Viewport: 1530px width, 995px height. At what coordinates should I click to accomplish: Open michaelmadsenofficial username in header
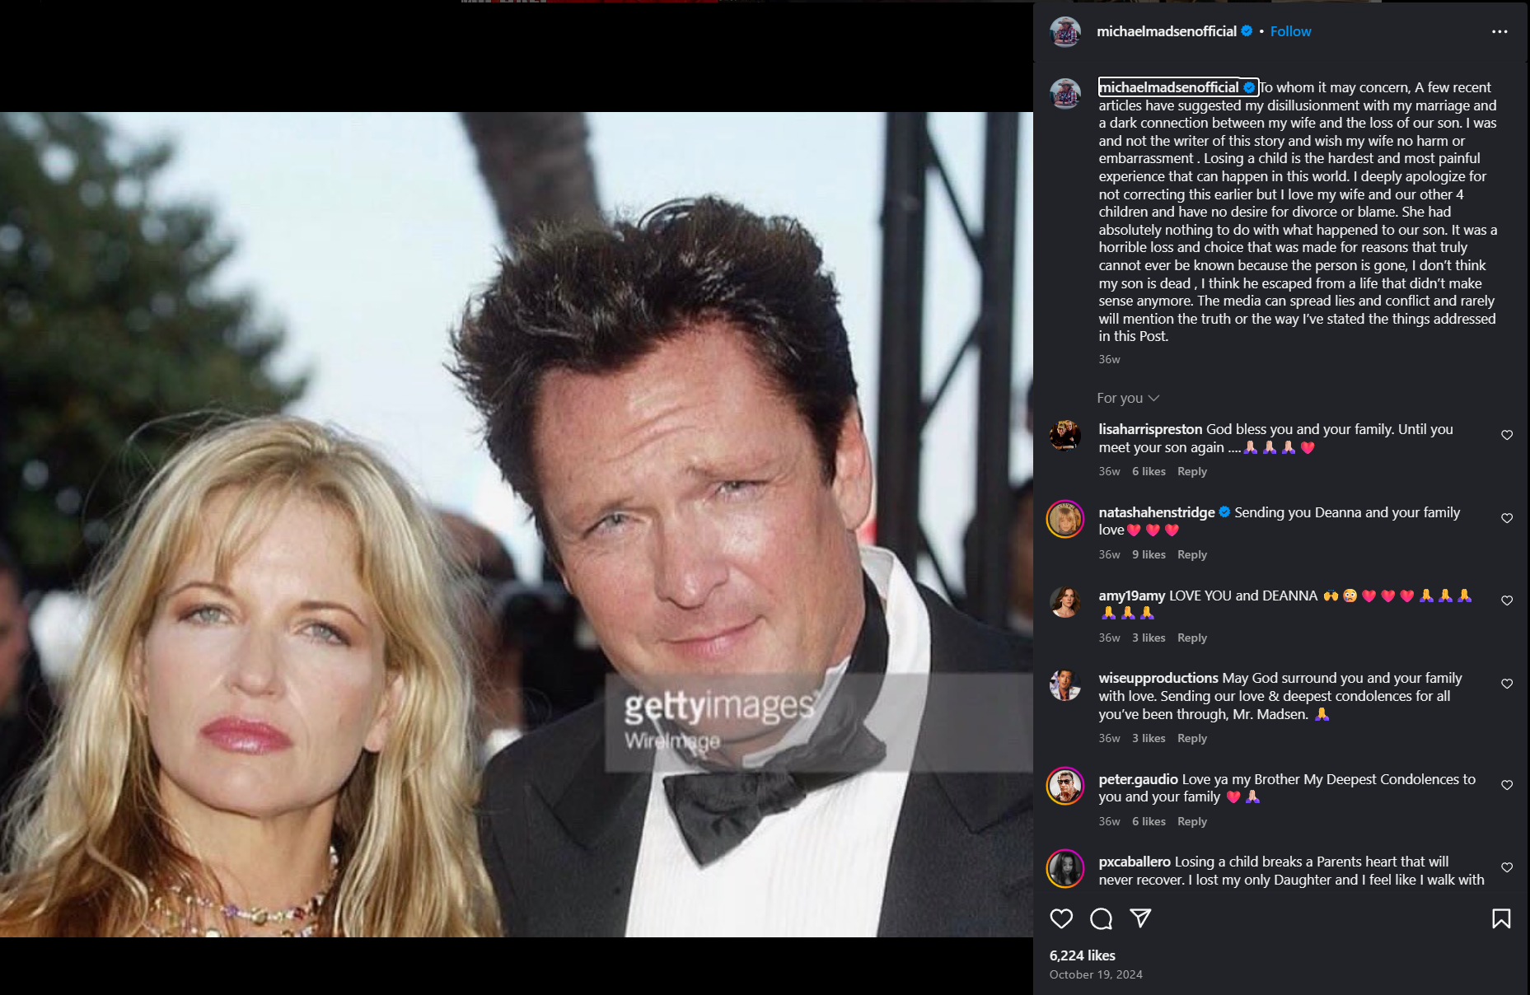tap(1167, 31)
